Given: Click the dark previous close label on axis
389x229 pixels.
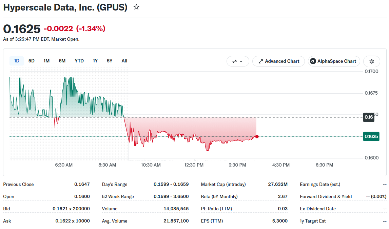Looking at the screenshot, I should pyautogui.click(x=369, y=117).
